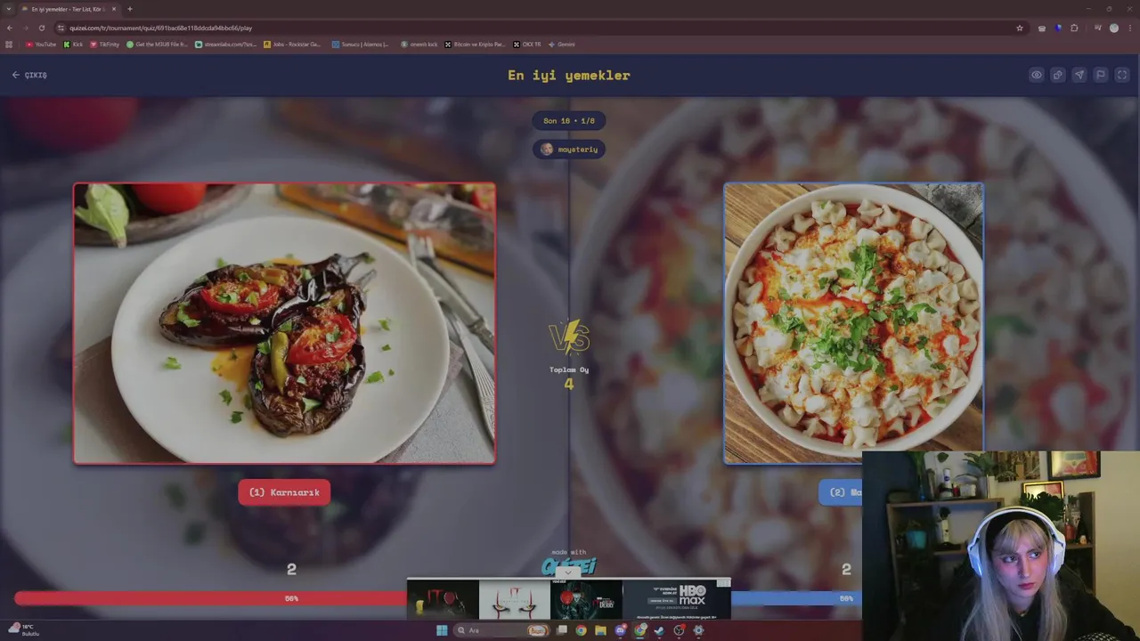Viewport: 1140px width, 641px height.
Task: Open the Windows Start menu
Action: [441, 630]
